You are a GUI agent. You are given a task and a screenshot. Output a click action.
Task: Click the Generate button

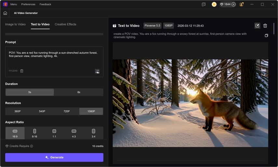pos(54,158)
